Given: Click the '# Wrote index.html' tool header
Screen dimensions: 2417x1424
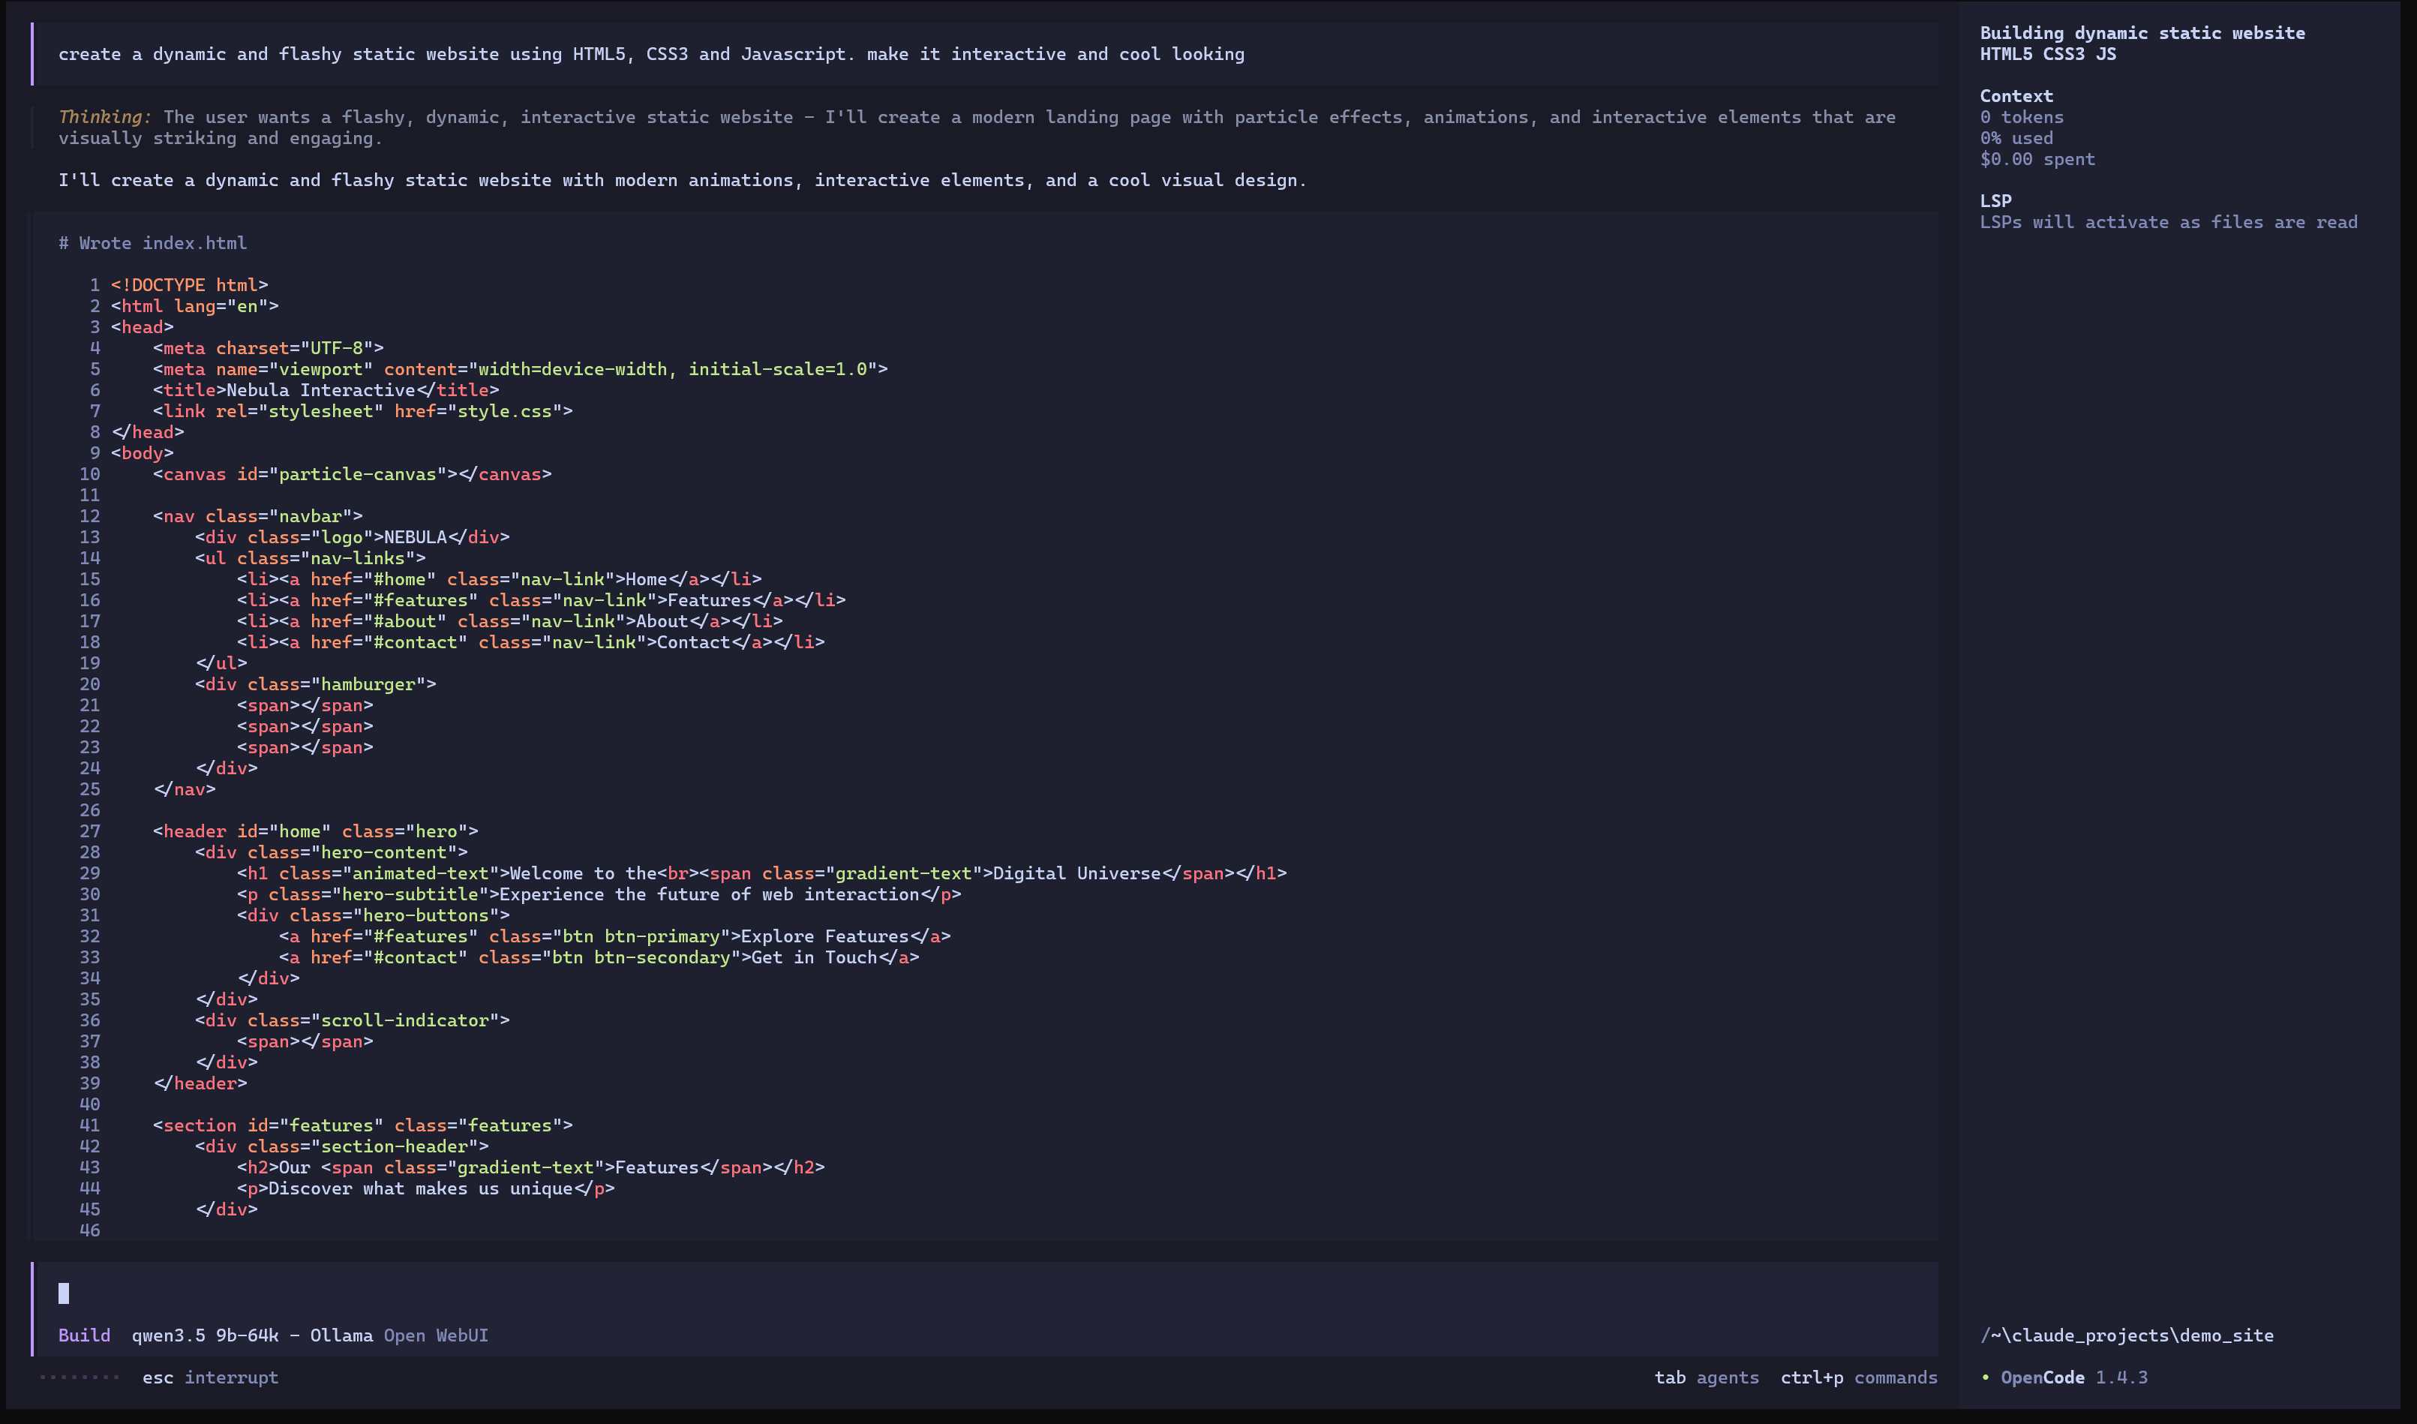Looking at the screenshot, I should [152, 243].
